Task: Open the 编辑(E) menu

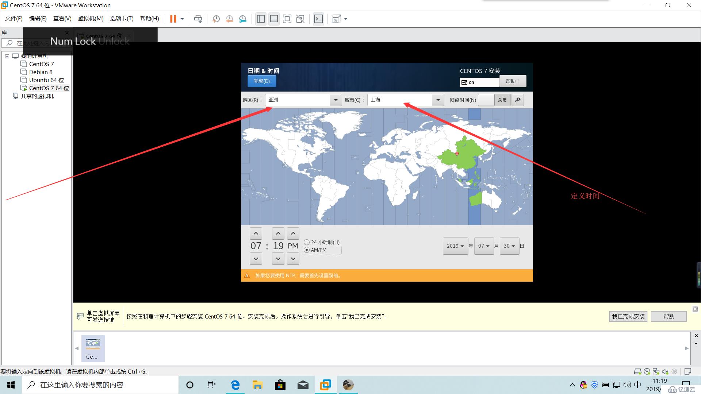Action: coord(38,19)
